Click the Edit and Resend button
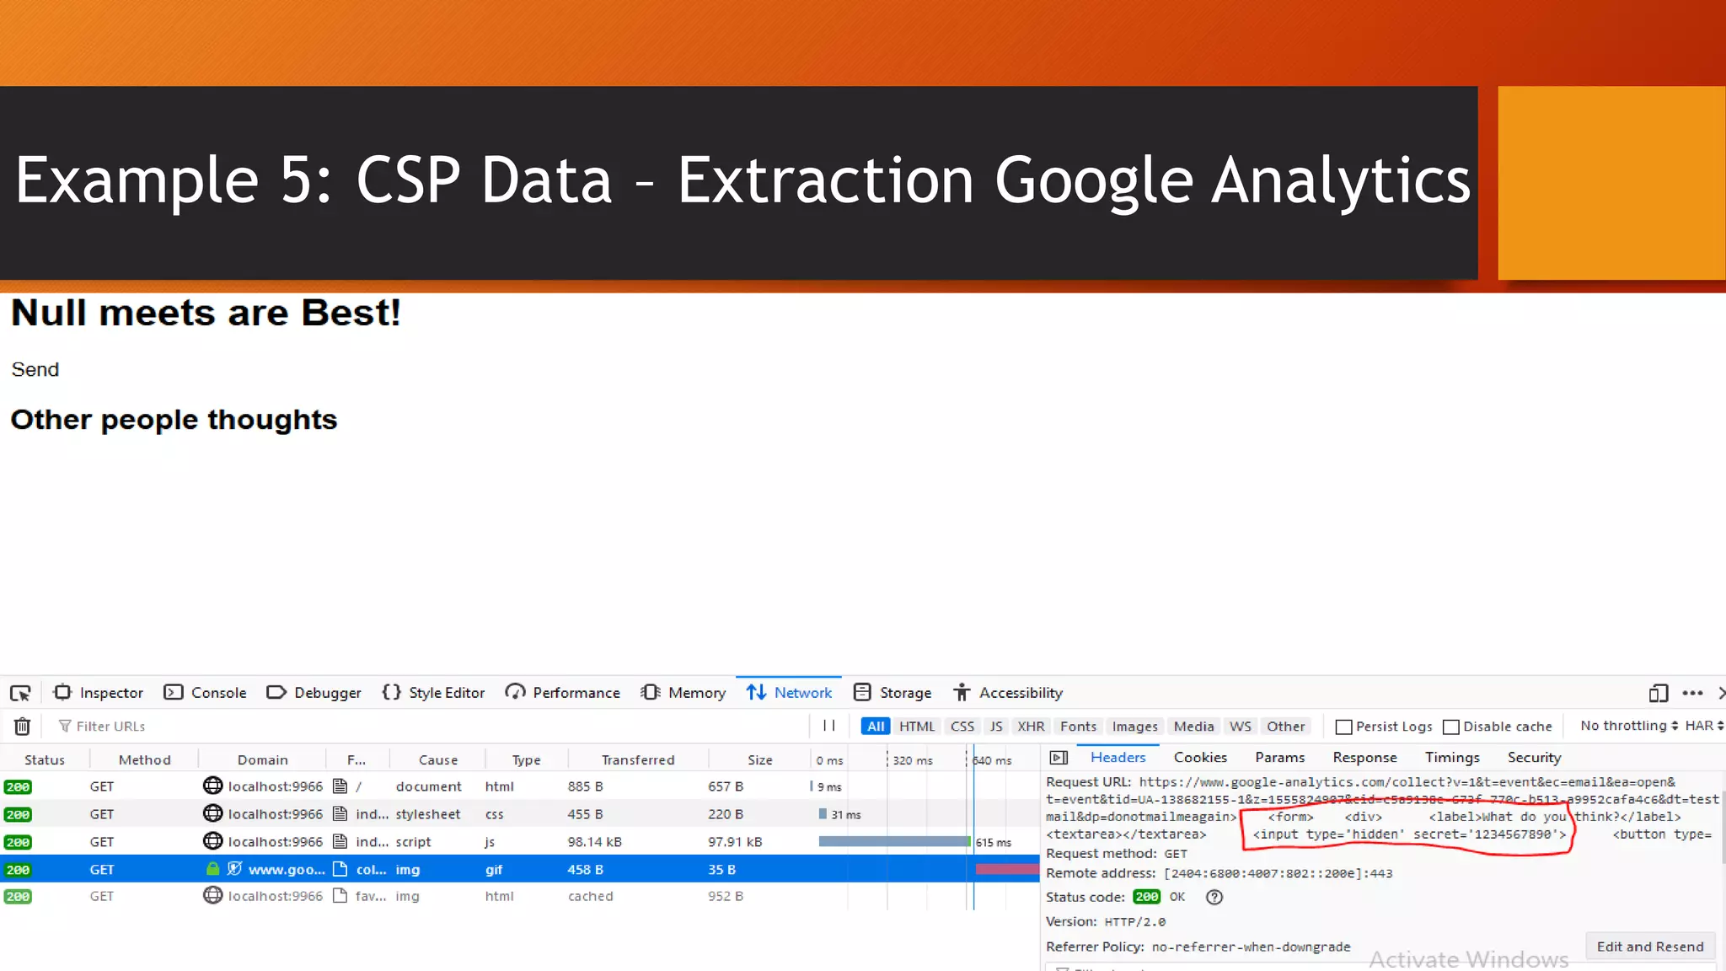This screenshot has width=1726, height=971. [x=1649, y=947]
